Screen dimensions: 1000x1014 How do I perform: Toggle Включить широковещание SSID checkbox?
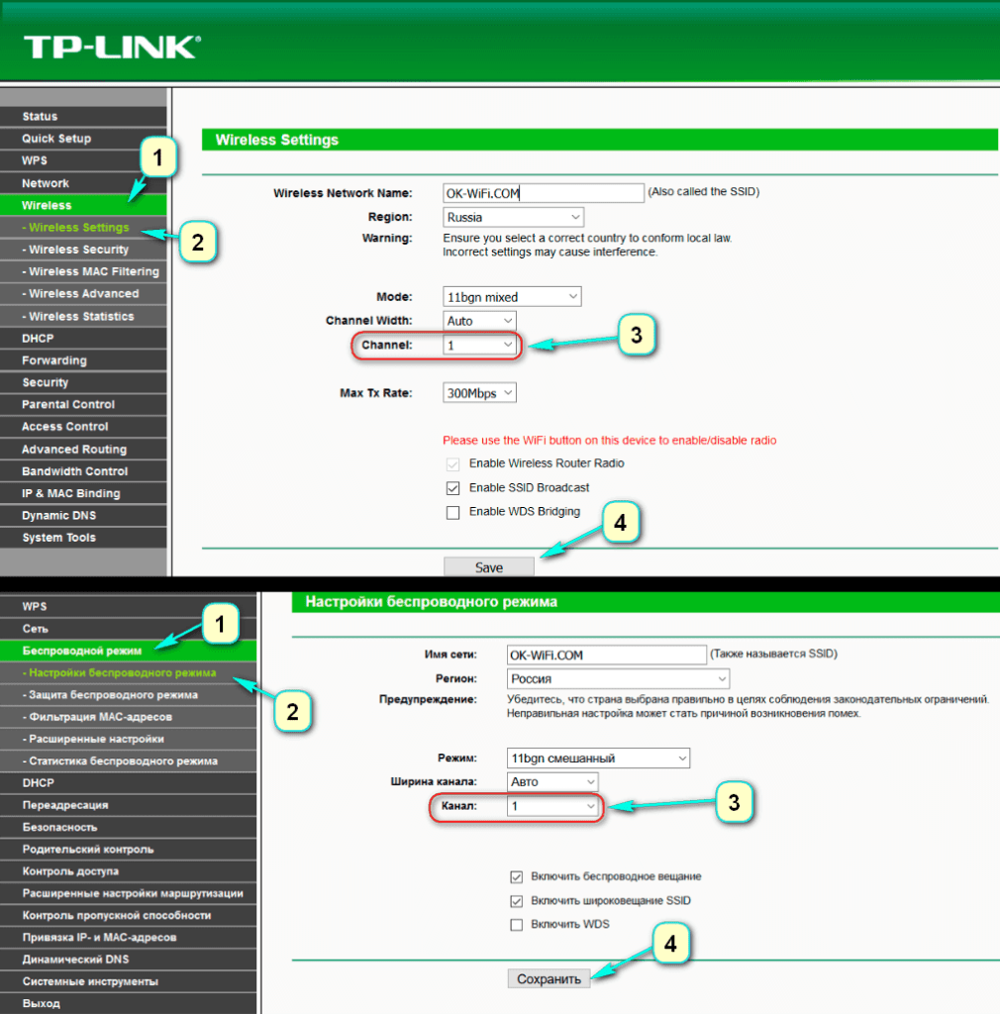[516, 901]
